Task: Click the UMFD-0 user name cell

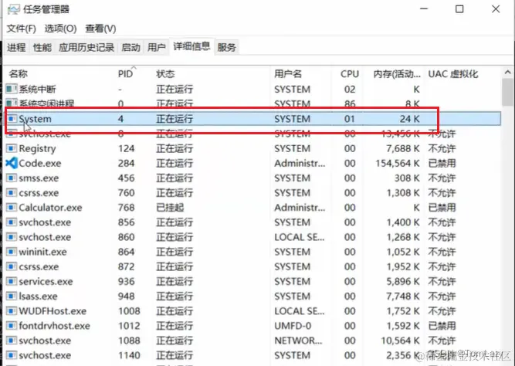Action: coord(293,326)
